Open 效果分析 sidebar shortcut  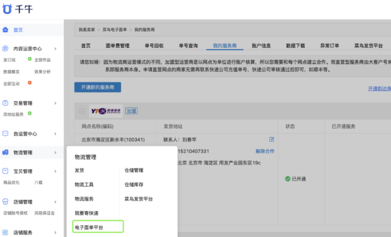pos(42,72)
